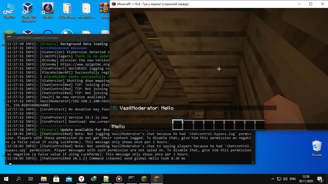The image size is (328, 184).
Task: Open Minecraft launcher from the taskbar
Action: click(x=144, y=179)
